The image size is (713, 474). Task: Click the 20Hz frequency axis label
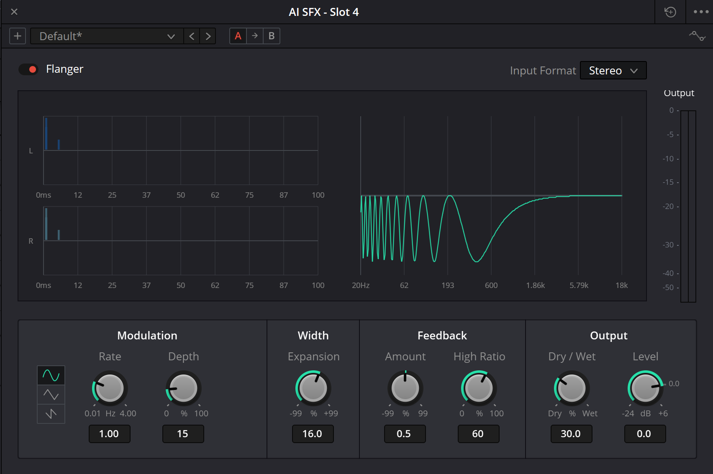361,285
